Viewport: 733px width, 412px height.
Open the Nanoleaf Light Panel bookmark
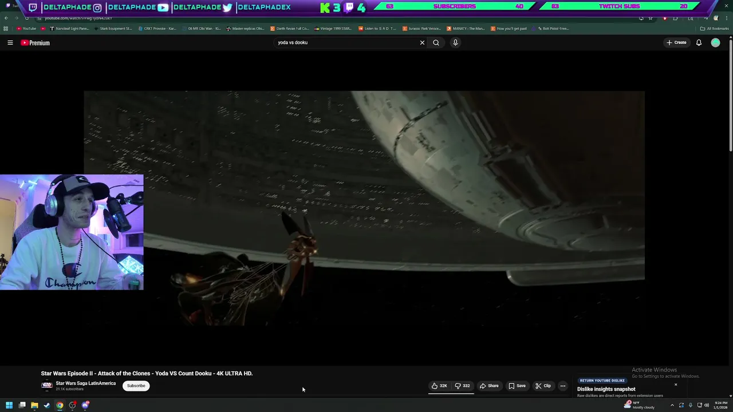tap(69, 29)
